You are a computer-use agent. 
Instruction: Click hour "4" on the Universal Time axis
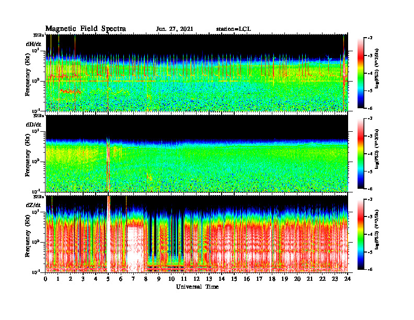[x=96, y=279]
